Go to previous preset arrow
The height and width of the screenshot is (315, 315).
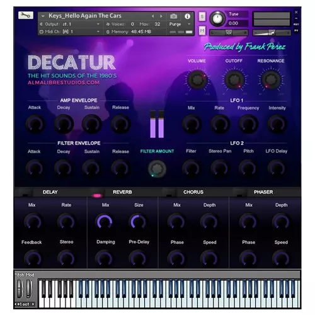[x=152, y=16]
